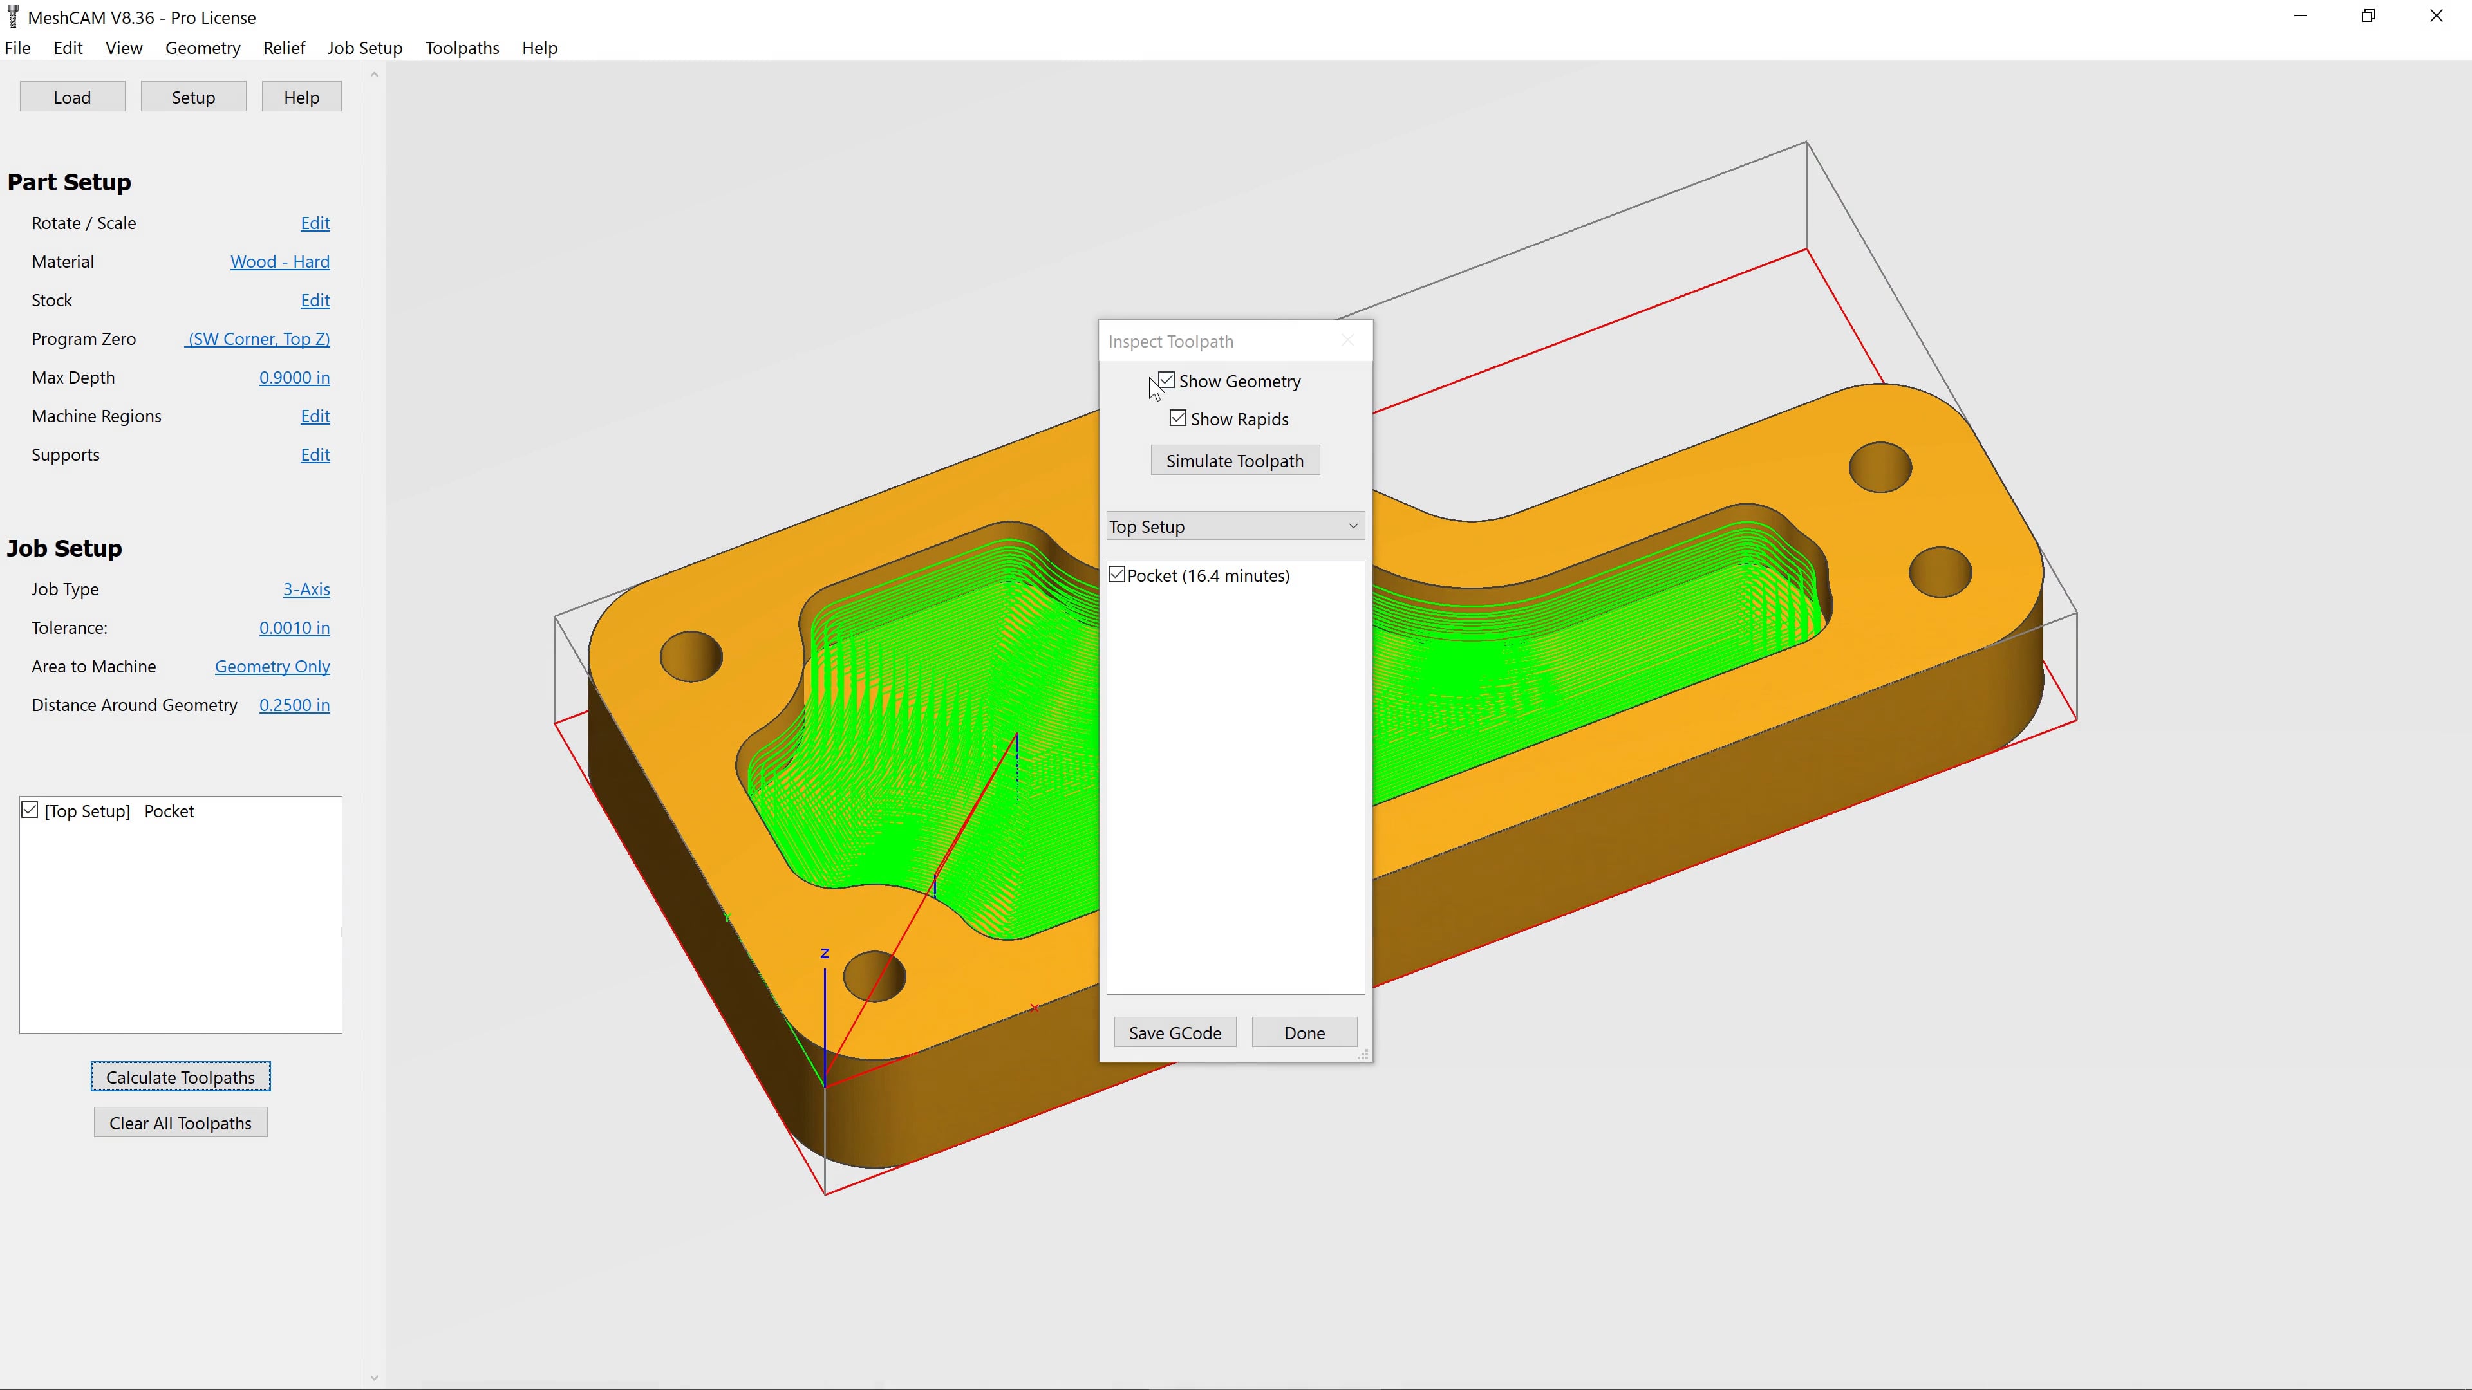Uncheck Pocket (16.4 minutes) toolpath

[1117, 575]
